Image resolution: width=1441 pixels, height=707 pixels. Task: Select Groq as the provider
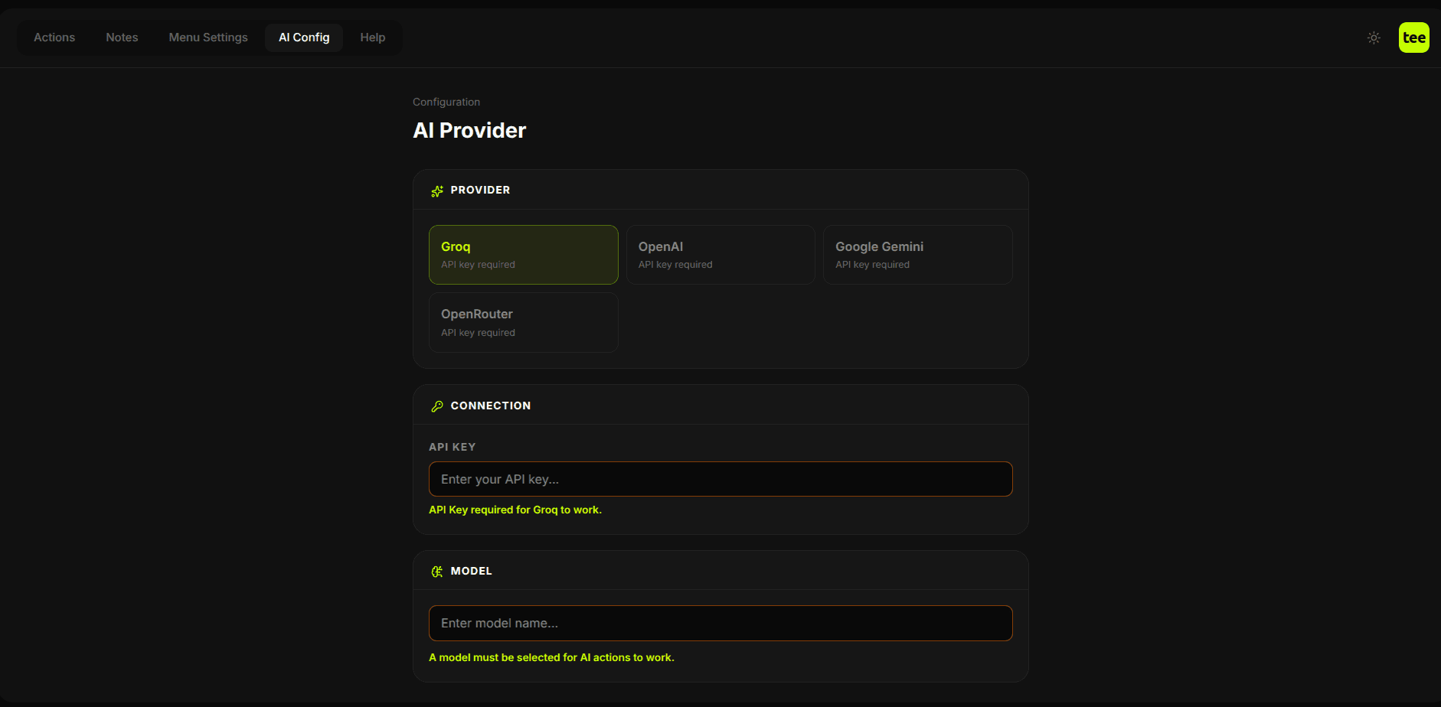pos(524,255)
